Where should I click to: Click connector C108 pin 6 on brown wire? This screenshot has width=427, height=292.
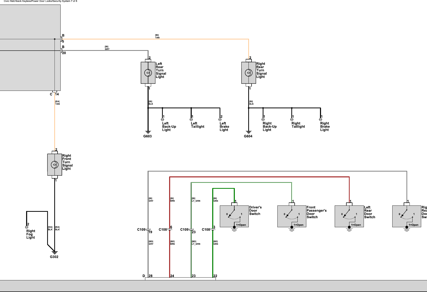pos(170,230)
